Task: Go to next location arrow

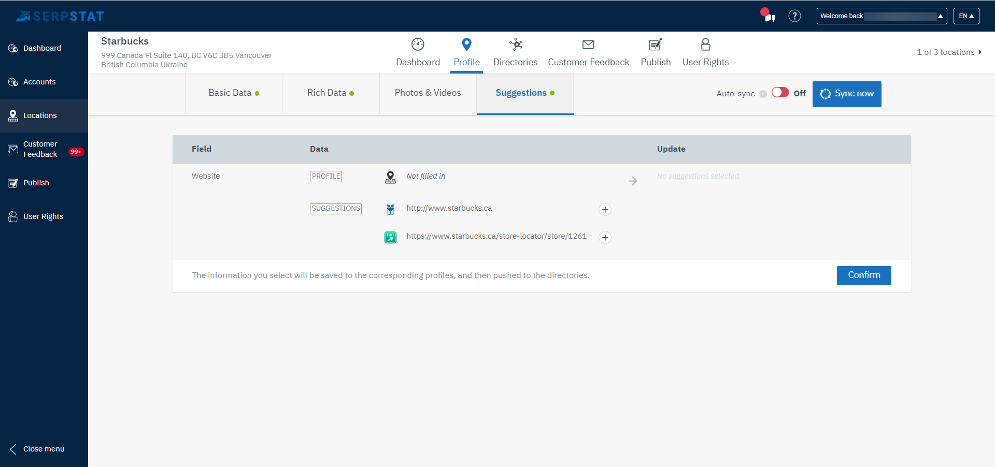Action: (980, 52)
